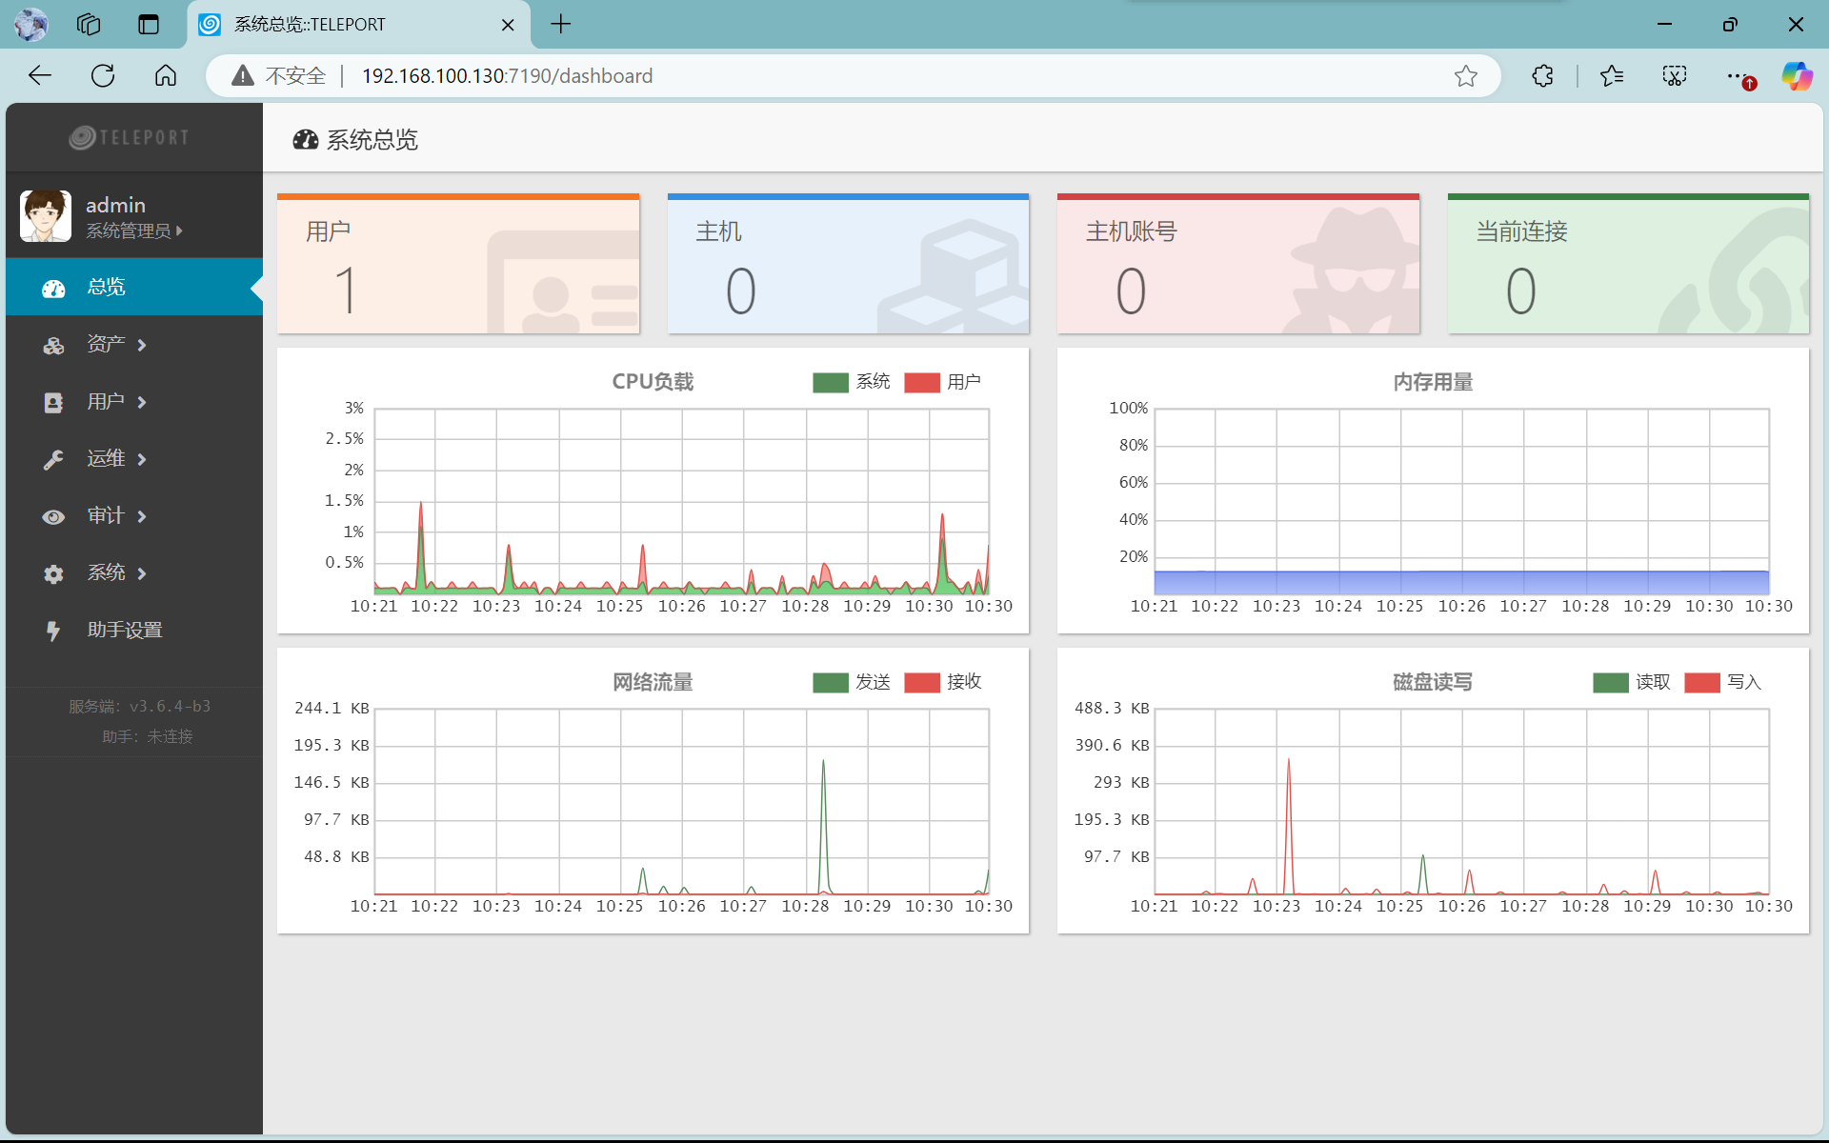Open the admin 系统管理员 dropdown arrow
The height and width of the screenshot is (1143, 1829).
pos(179,231)
